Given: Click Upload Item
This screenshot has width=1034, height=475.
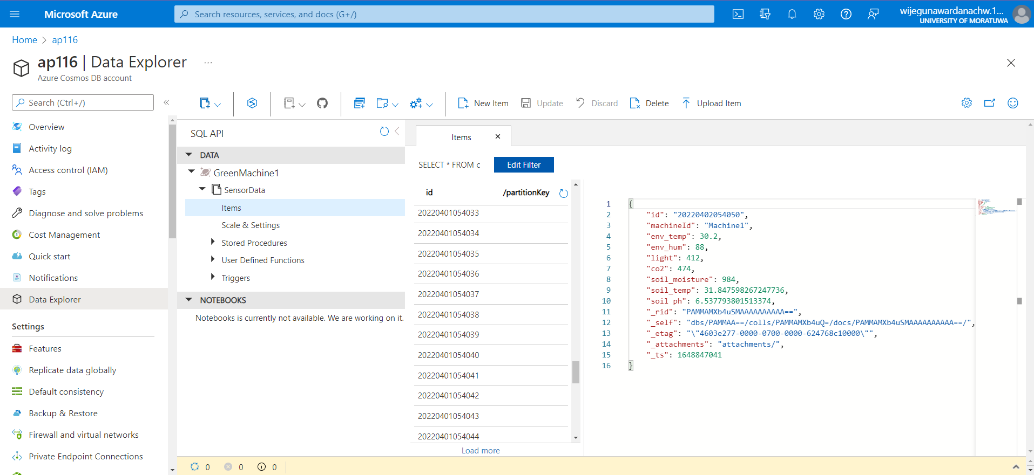Looking at the screenshot, I should pyautogui.click(x=711, y=103).
